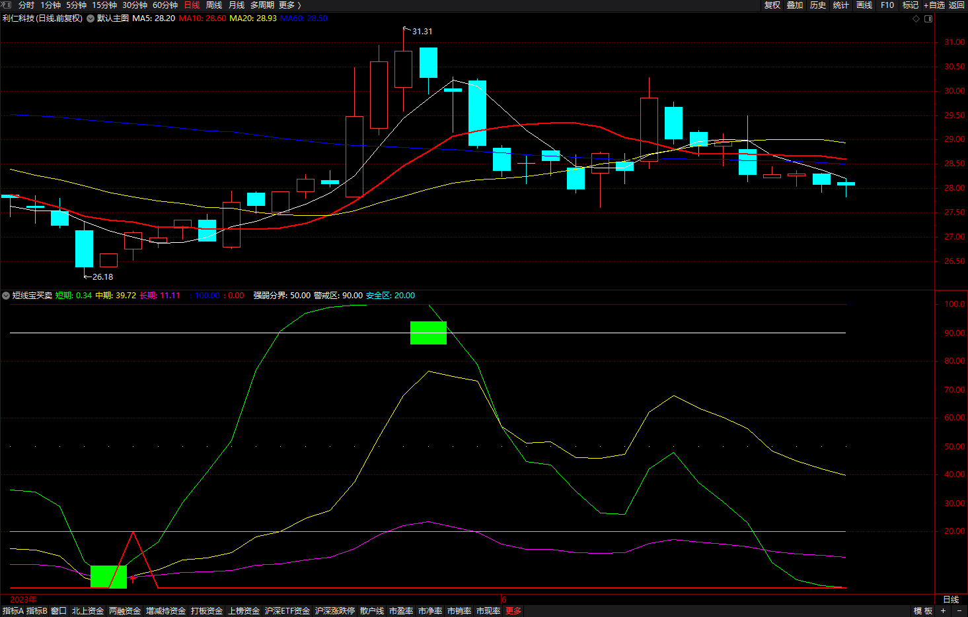968x617 pixels.
Task: Click the collapse icon at top-left corner
Action: point(6,5)
